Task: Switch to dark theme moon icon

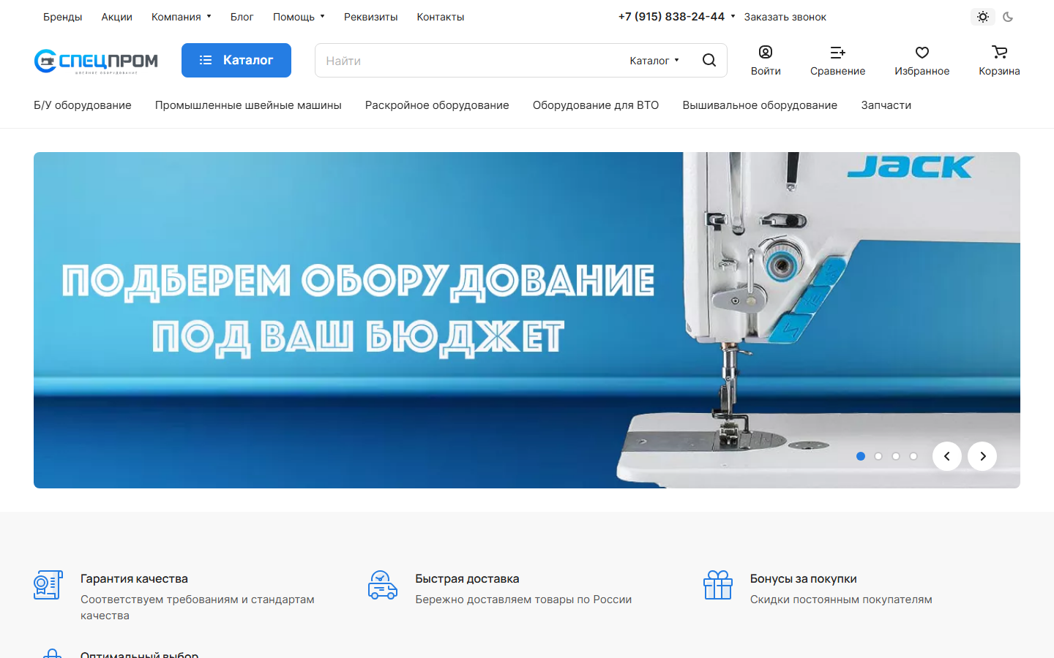Action: (x=1008, y=17)
